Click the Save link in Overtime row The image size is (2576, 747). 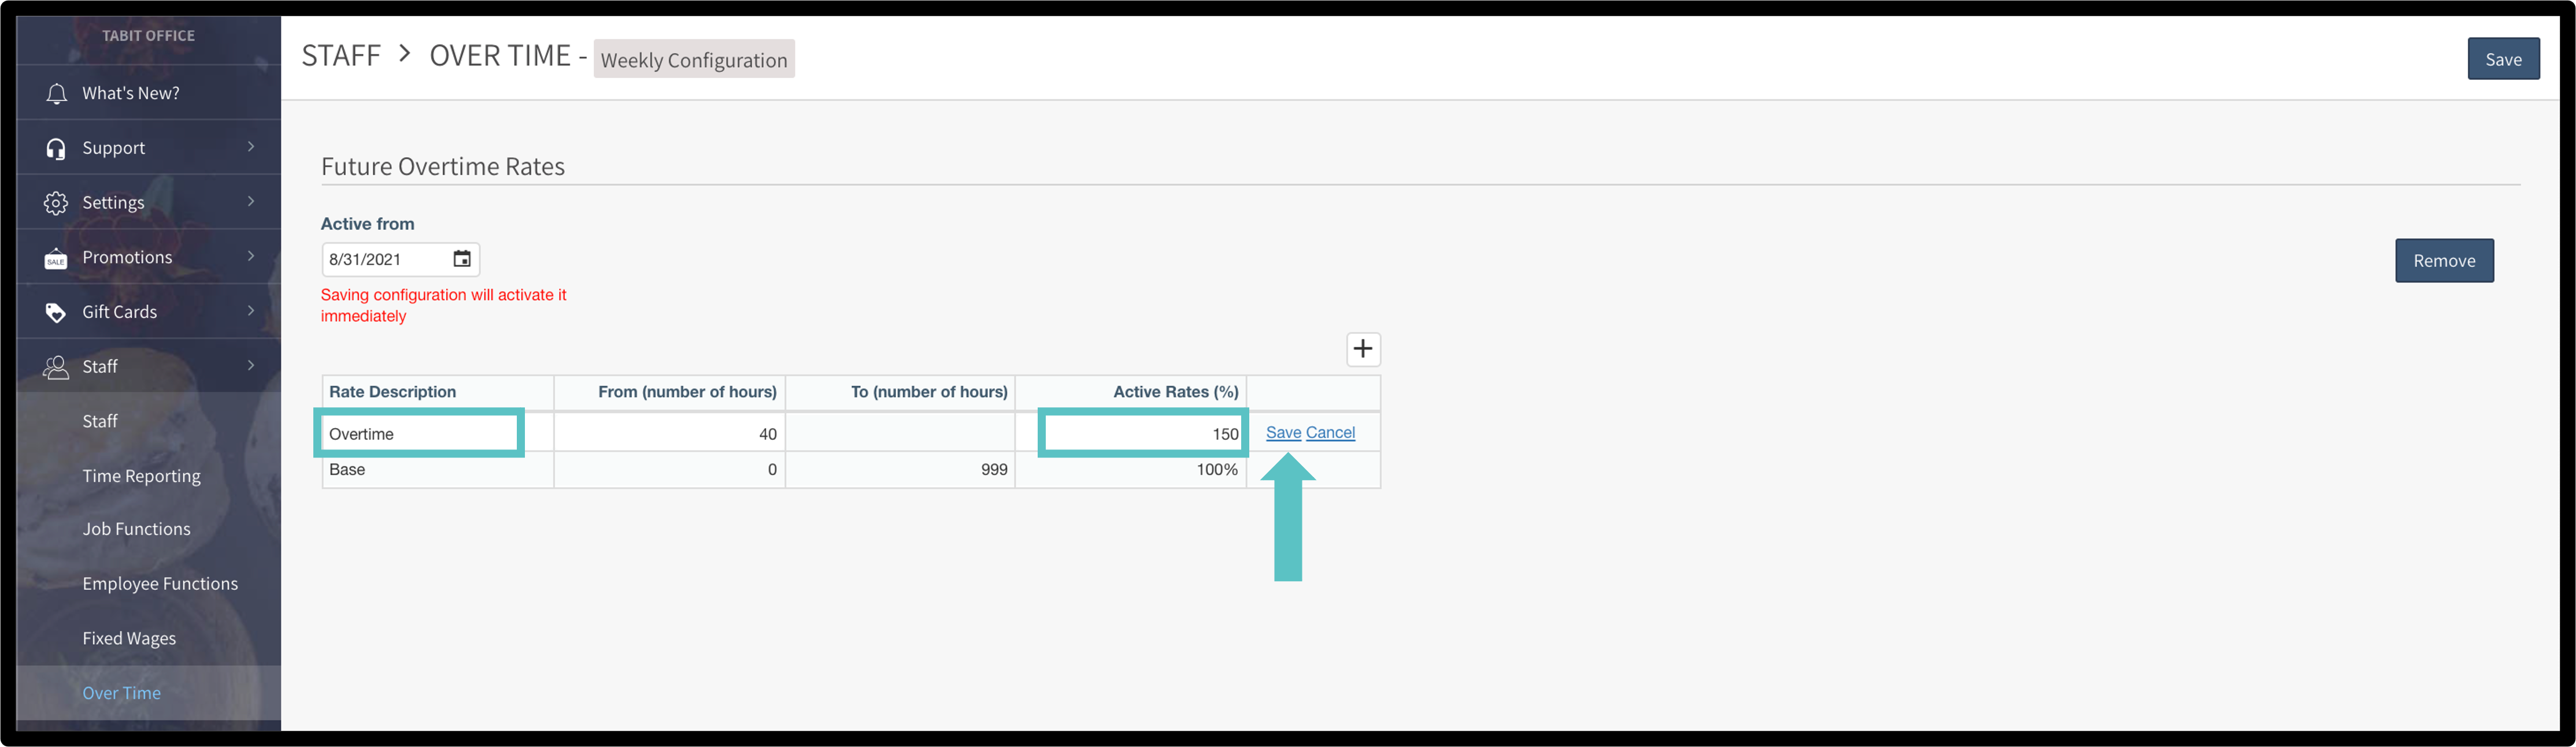coord(1283,432)
